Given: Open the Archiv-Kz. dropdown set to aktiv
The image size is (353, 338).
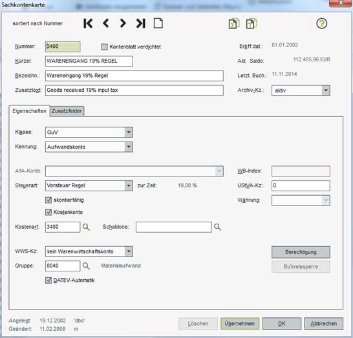Looking at the screenshot, I should pos(301,90).
